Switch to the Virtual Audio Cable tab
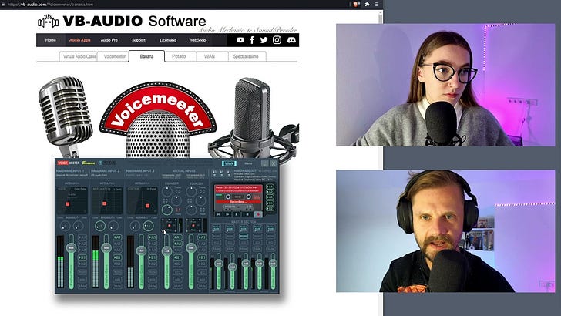Screen dimensions: 561x316 coord(78,56)
